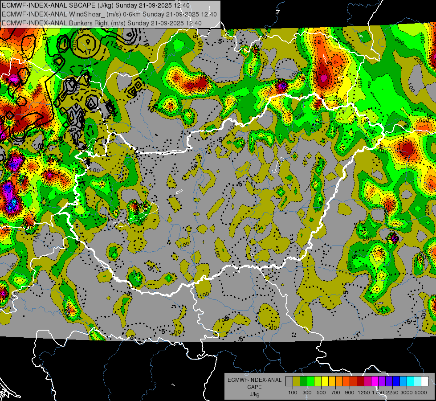Click the Bunkers Right (m/s) title line
The image size is (436, 401).
tap(102, 23)
